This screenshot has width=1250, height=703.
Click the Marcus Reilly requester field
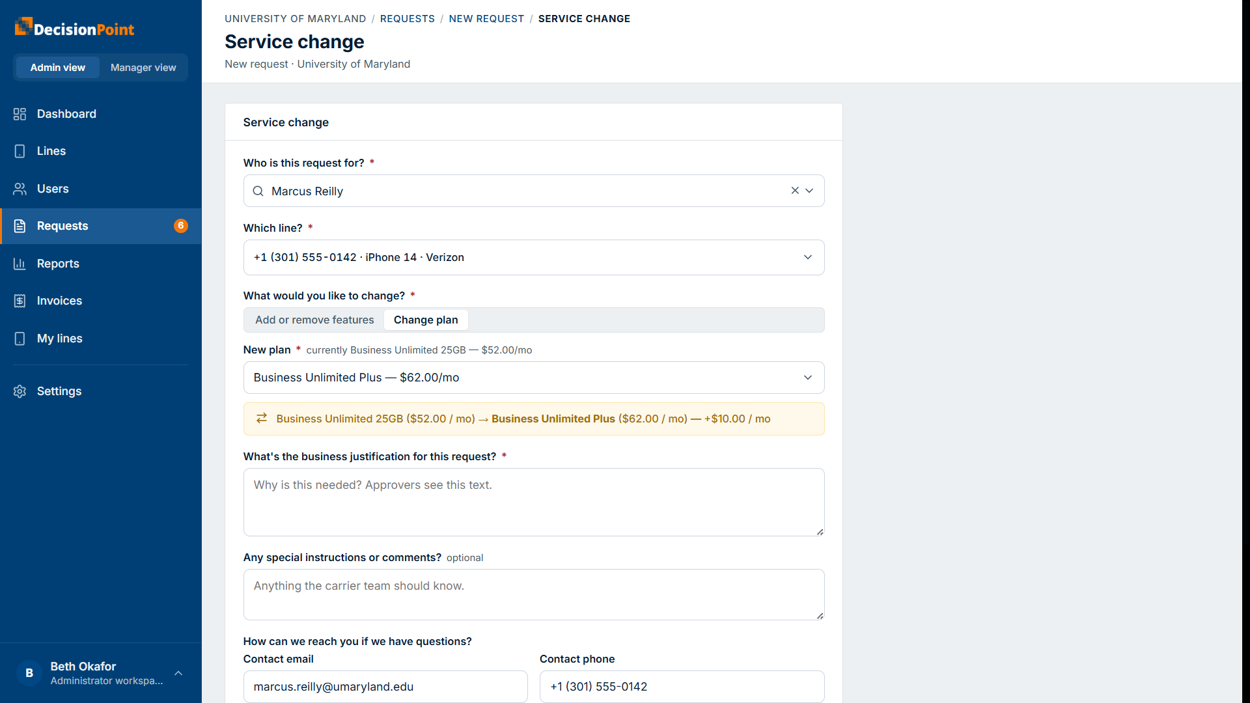(x=534, y=191)
